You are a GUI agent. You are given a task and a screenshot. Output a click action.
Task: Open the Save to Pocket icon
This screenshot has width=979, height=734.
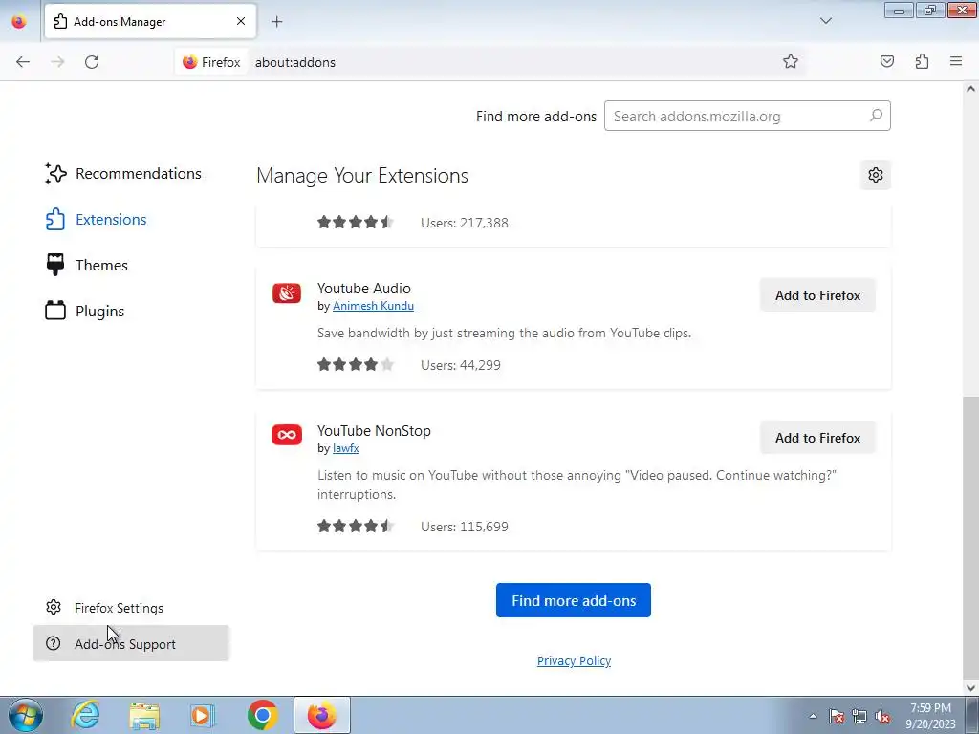pos(887,61)
